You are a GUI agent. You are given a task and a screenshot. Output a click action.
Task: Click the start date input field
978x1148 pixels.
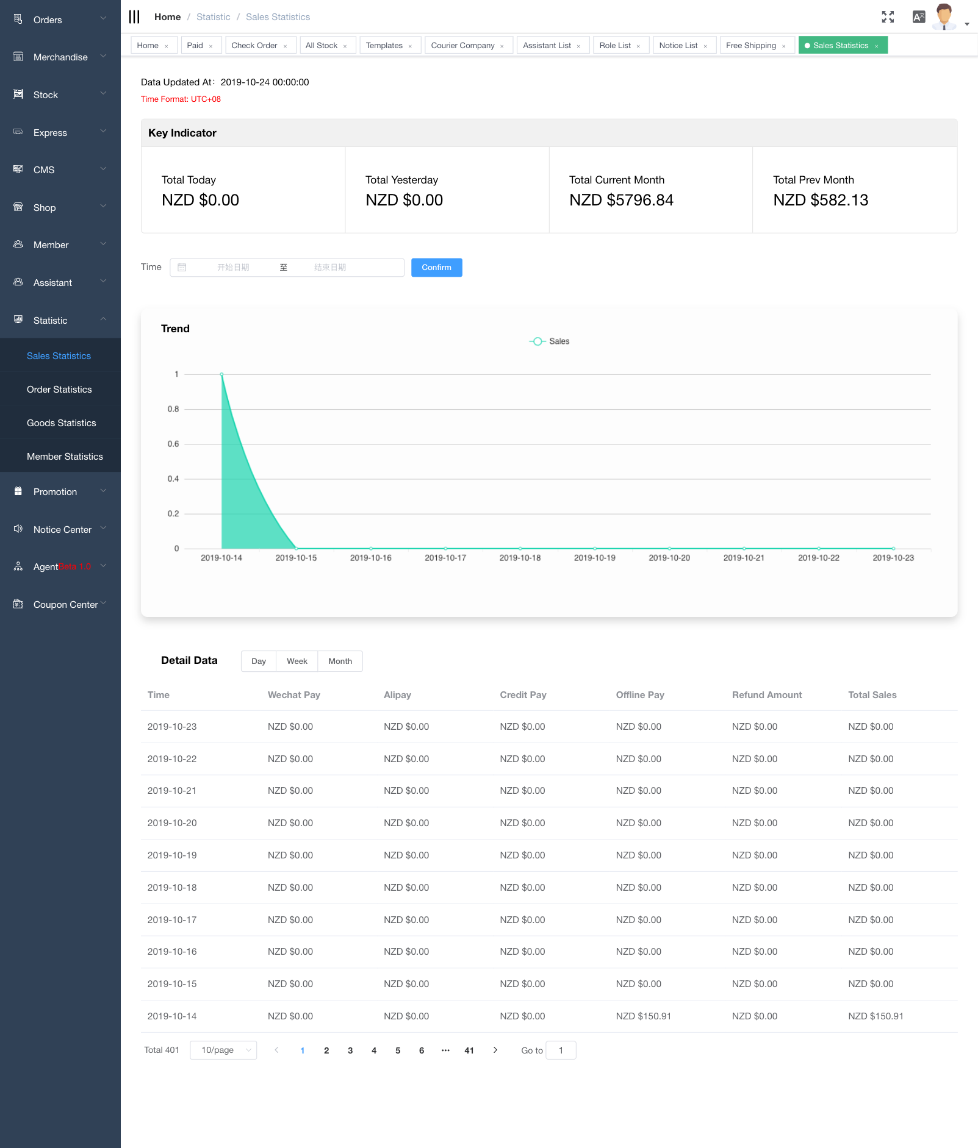[233, 268]
